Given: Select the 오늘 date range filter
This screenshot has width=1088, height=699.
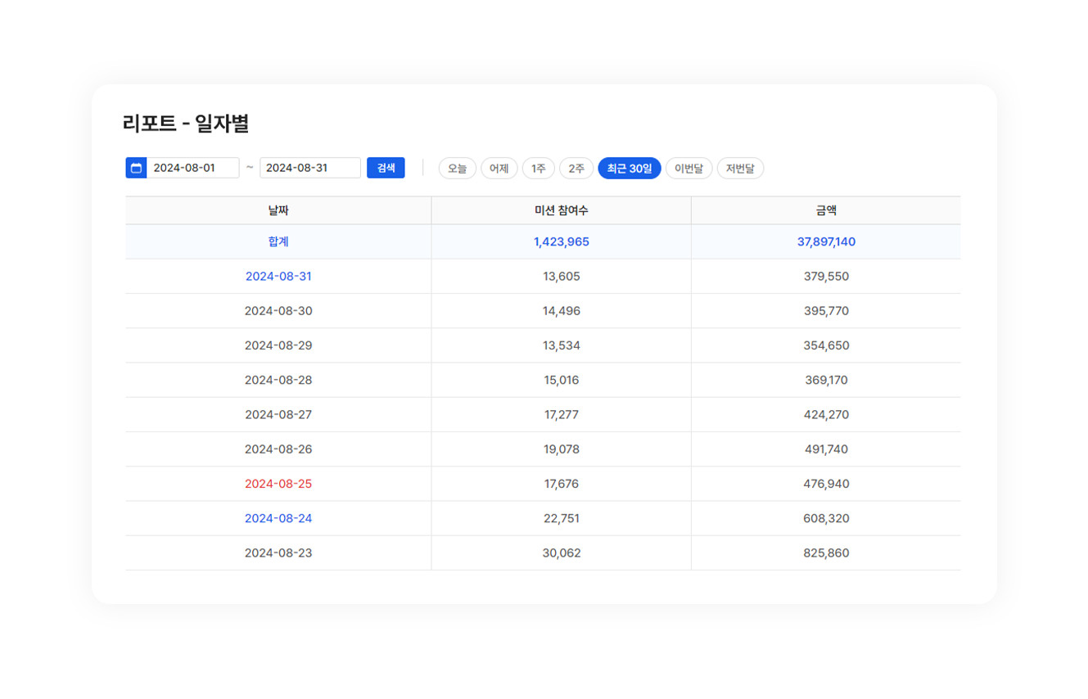Looking at the screenshot, I should (457, 169).
